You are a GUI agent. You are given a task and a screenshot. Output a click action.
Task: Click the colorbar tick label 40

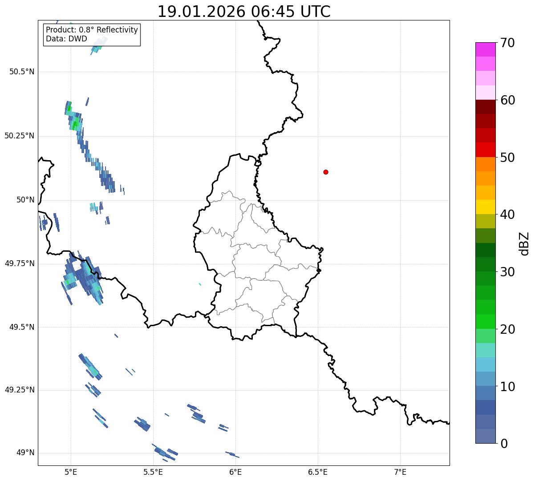[507, 214]
